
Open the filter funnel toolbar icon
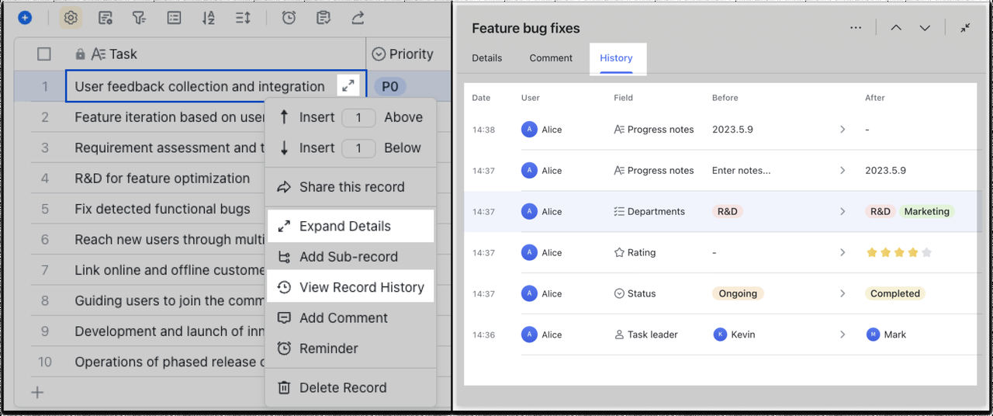pos(139,17)
